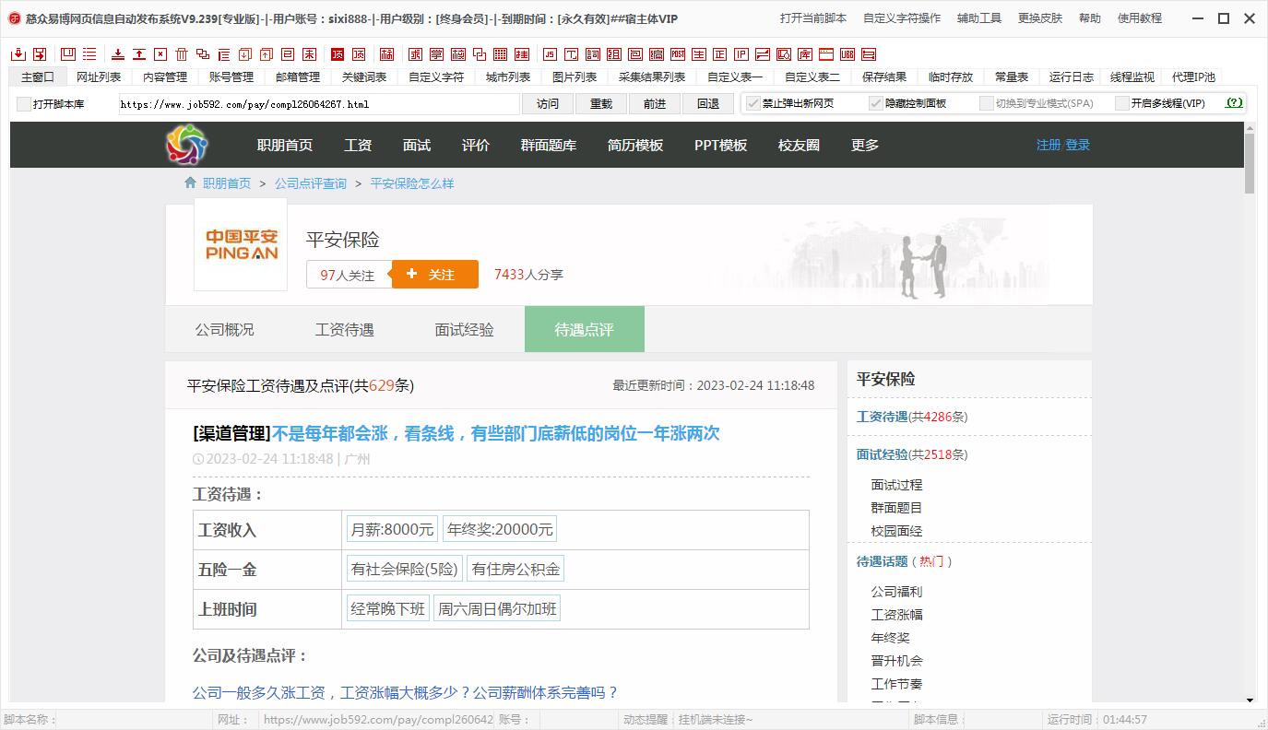1268x730 pixels.
Task: Open the 更换皮肤 menu
Action: tap(1040, 18)
